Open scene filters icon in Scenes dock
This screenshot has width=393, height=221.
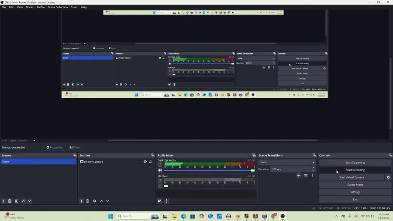tap(17, 201)
